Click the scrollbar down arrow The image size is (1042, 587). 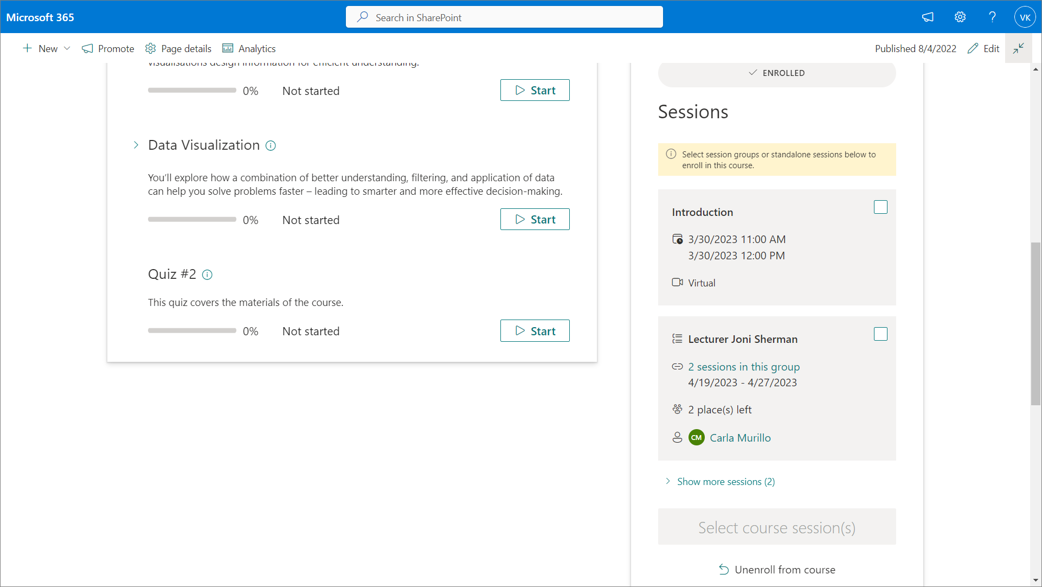coord(1035,580)
